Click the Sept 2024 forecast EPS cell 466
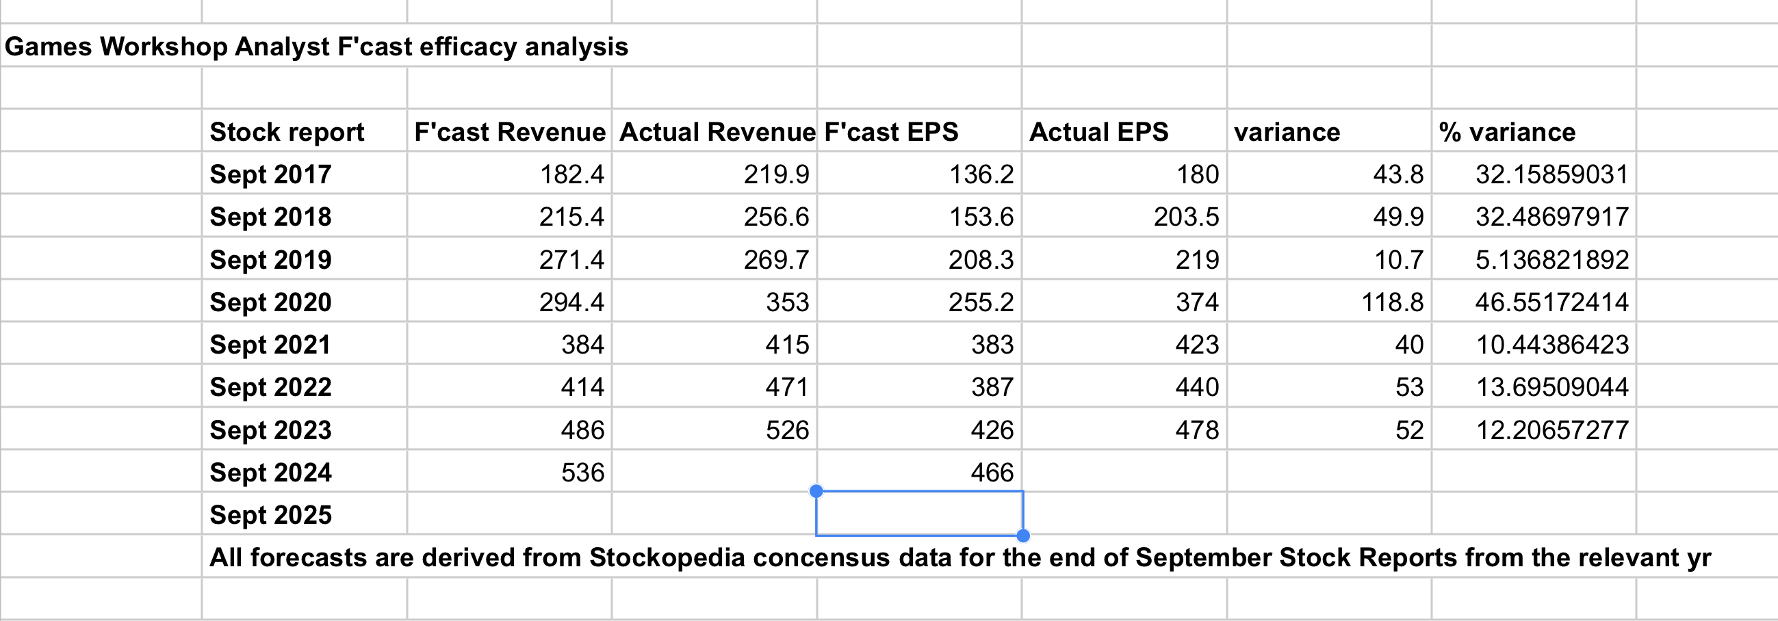Viewport: 1778px width, 621px height. click(919, 471)
